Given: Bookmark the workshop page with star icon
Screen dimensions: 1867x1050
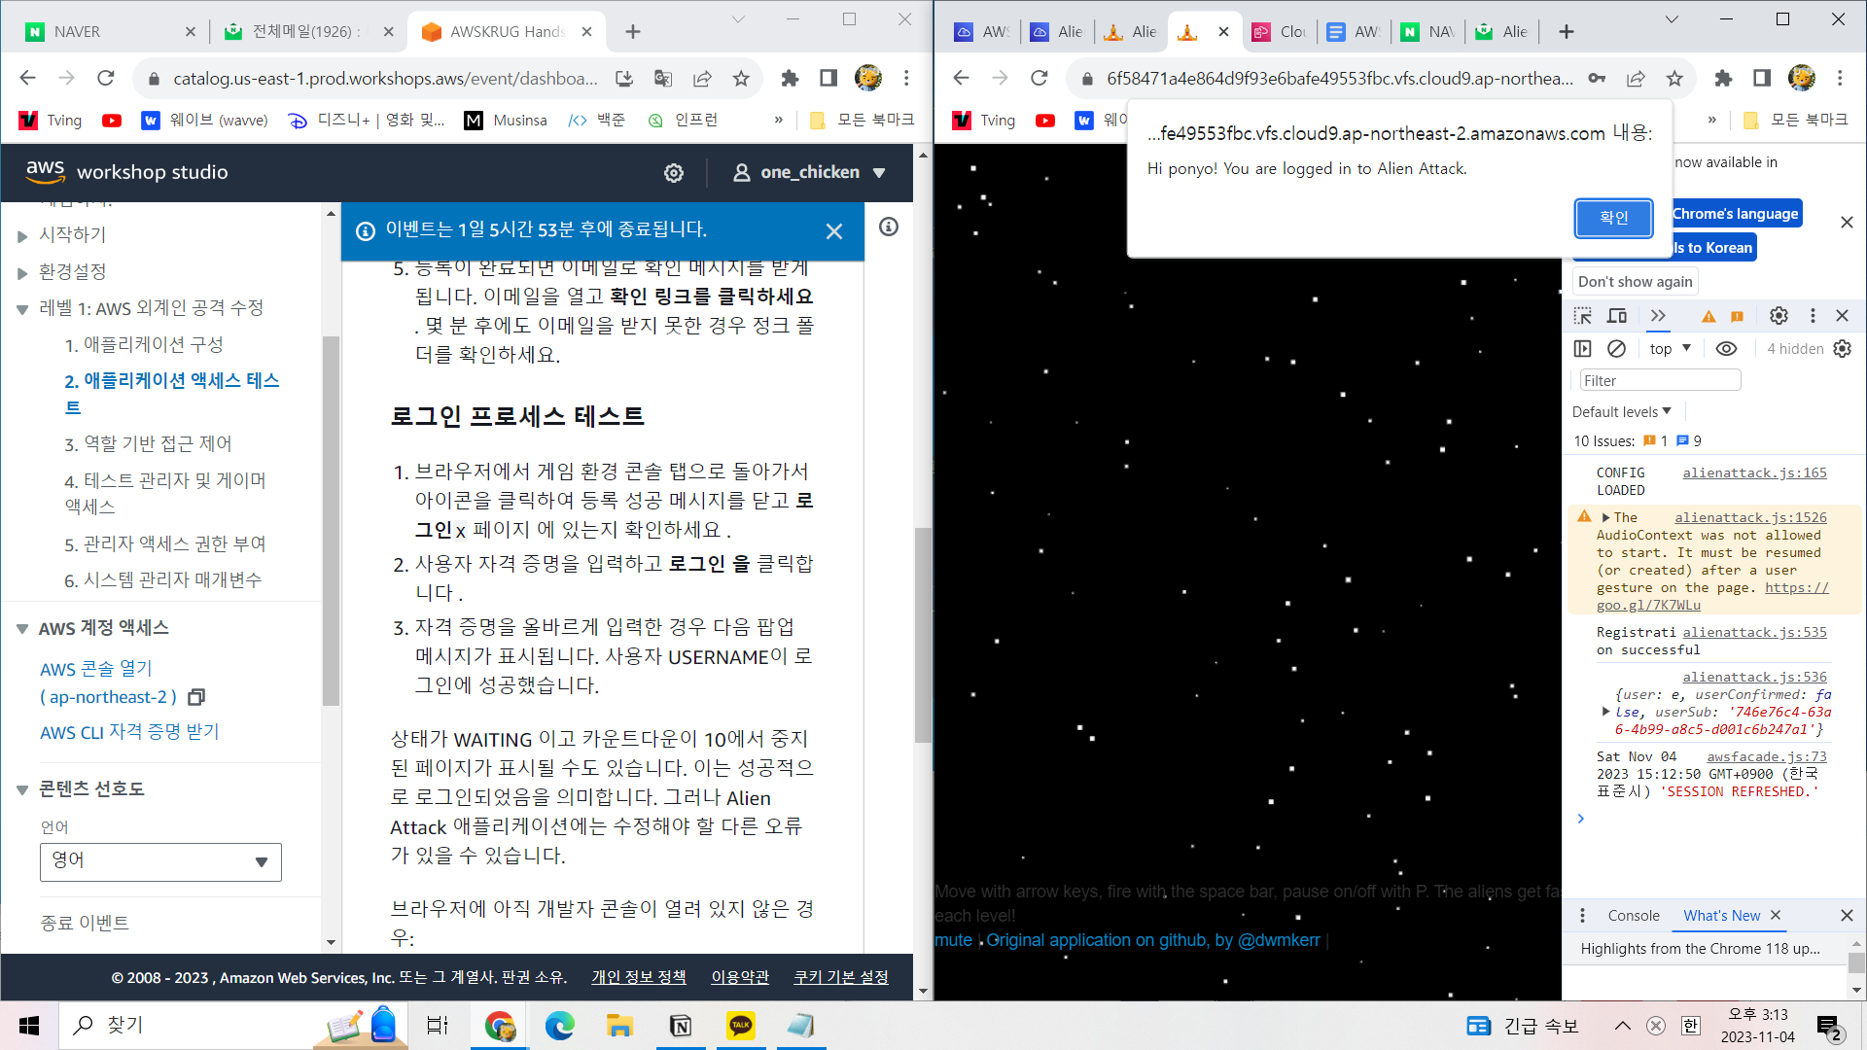Looking at the screenshot, I should (x=741, y=78).
